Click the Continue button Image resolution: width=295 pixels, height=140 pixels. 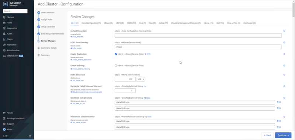pos(283,135)
